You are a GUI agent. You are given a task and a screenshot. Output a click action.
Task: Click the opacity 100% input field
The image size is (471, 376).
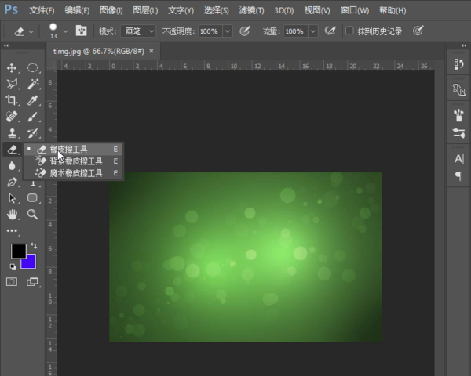[x=210, y=31]
